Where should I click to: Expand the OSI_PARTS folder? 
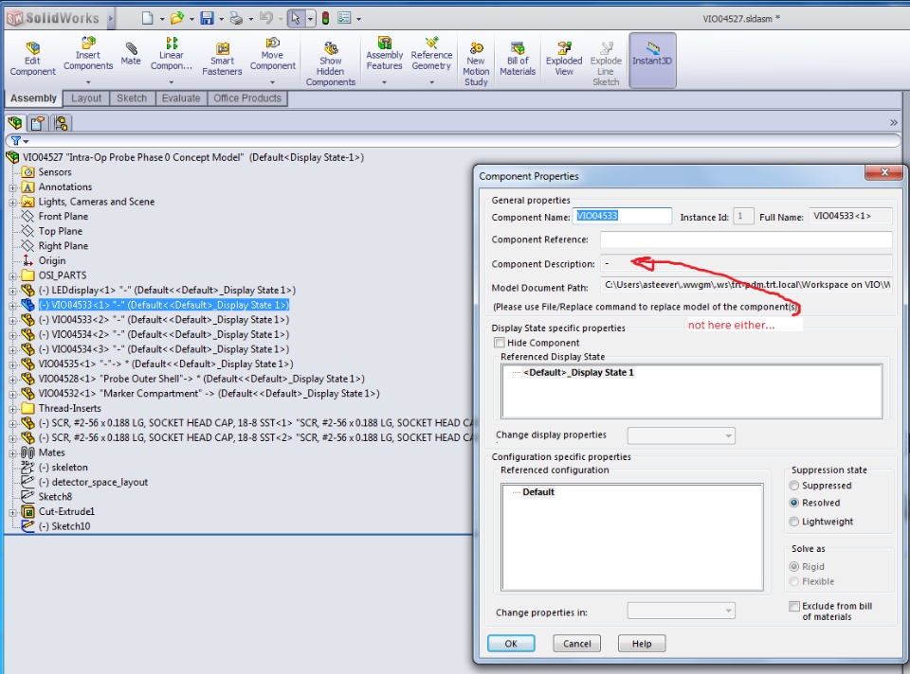point(12,275)
